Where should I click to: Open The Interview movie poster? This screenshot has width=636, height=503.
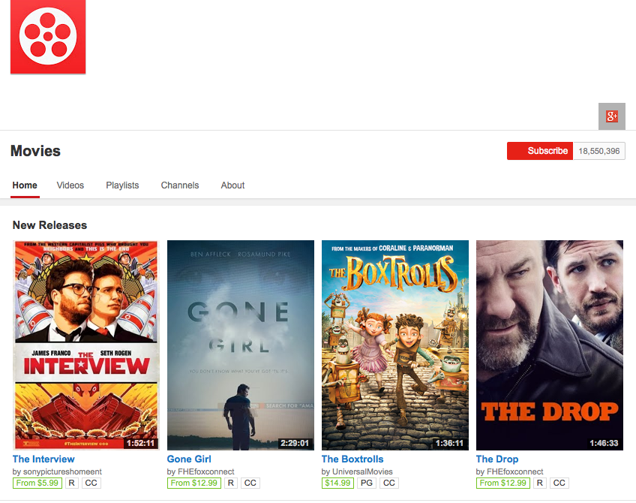pos(86,345)
